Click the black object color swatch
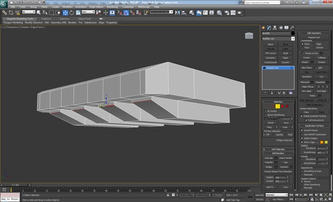This screenshot has width=333, height=202. 293,33
